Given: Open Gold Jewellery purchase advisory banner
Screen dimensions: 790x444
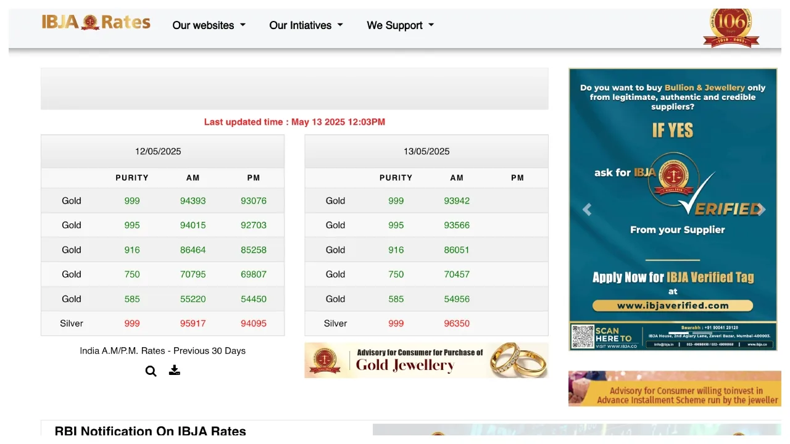Looking at the screenshot, I should pos(426,360).
